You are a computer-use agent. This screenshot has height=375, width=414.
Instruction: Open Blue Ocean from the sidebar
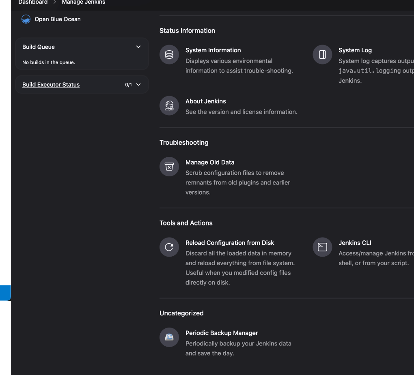coord(58,19)
